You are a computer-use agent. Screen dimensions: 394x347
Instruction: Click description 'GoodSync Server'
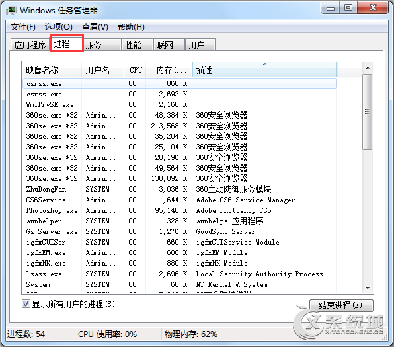coord(225,231)
